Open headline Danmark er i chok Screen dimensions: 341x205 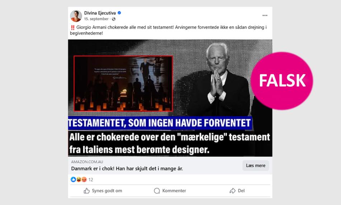tap(127, 169)
